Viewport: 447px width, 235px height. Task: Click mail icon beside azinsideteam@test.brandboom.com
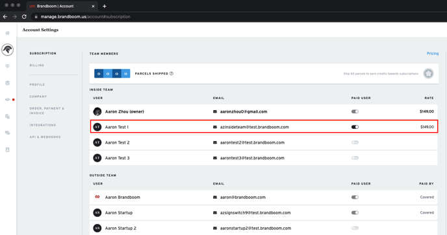click(x=215, y=127)
